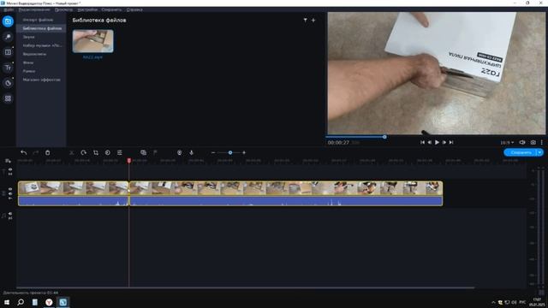Select the crop tool icon
The width and height of the screenshot is (548, 308).
click(95, 152)
